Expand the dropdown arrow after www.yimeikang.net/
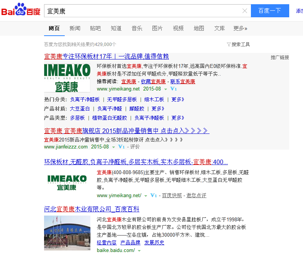This screenshot has height=257, width=303. [146, 196]
